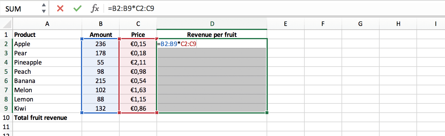Select column F header
The width and height of the screenshot is (445, 136).
323,24
